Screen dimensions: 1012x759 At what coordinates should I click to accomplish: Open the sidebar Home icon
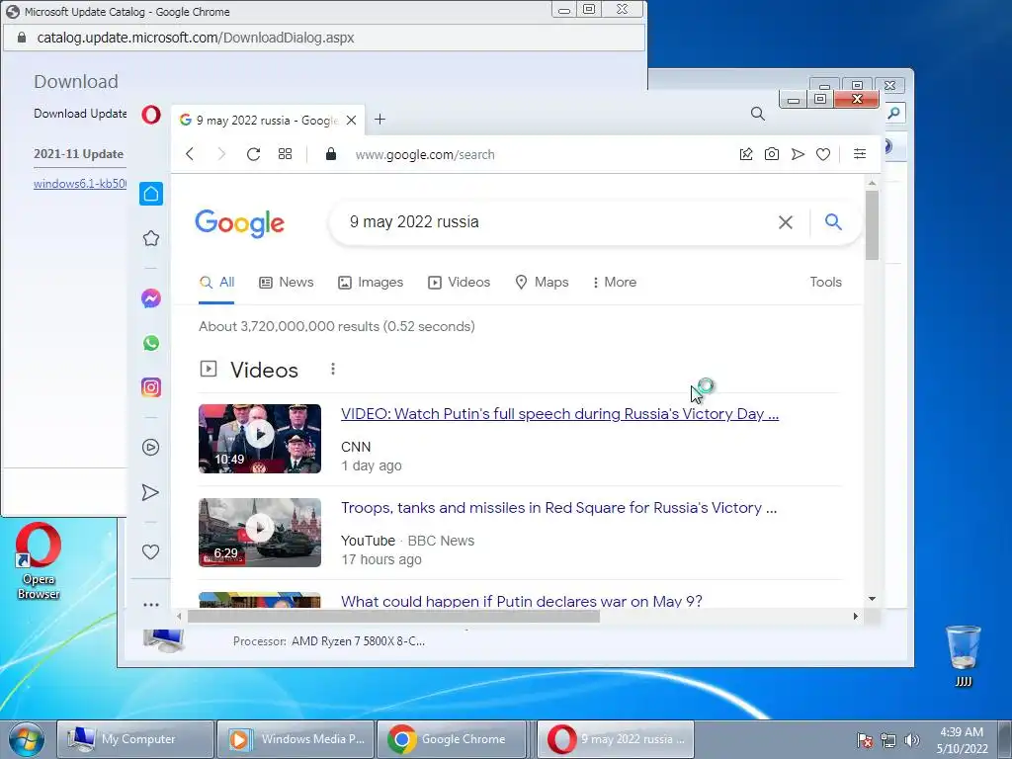pyautogui.click(x=151, y=194)
